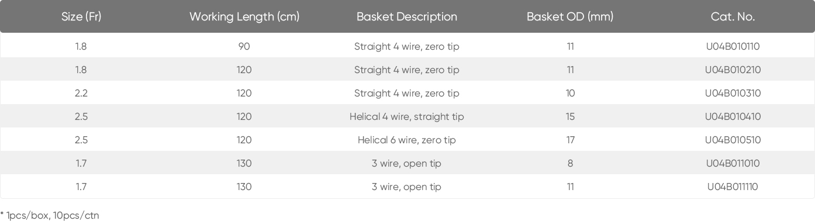Click the Basket Description column header
This screenshot has width=815, height=221.
tap(407, 16)
